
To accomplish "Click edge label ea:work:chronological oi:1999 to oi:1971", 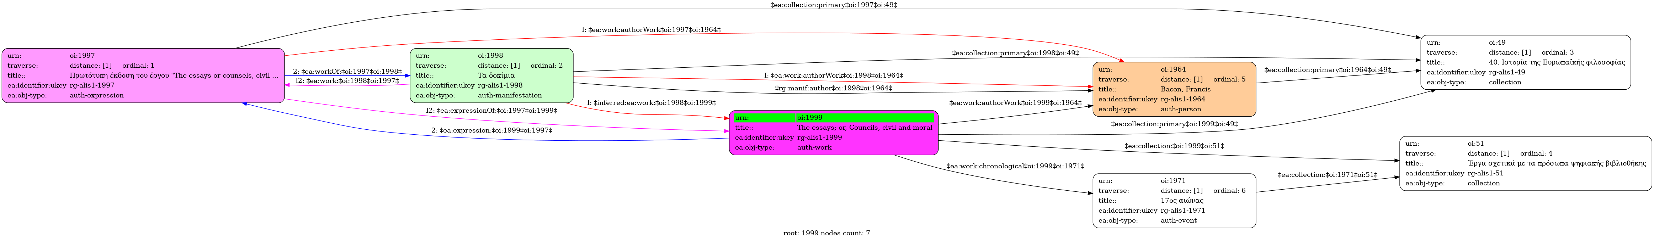I will pos(1015,166).
